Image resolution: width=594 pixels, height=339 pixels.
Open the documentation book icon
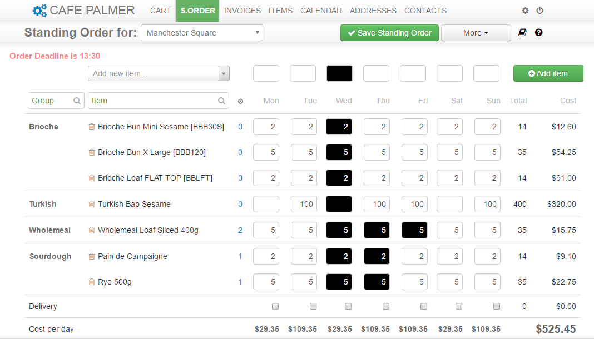(x=521, y=33)
